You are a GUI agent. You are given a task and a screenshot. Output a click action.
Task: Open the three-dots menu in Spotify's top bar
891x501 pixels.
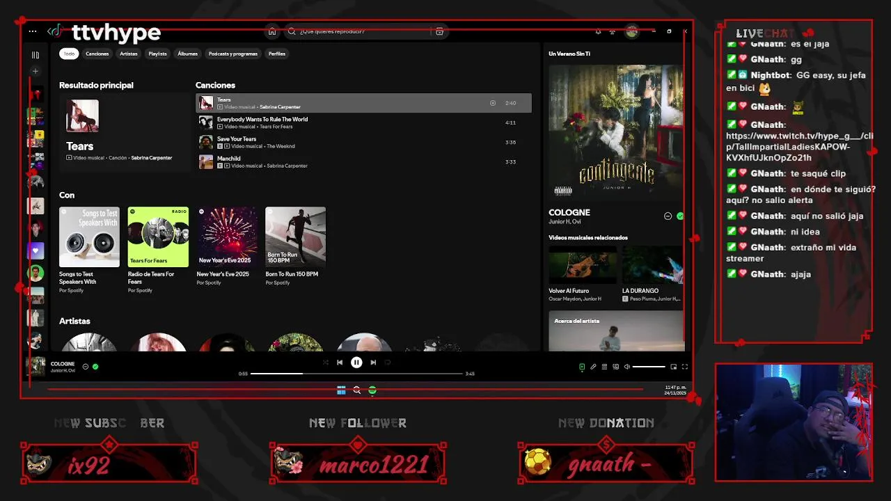[x=33, y=31]
